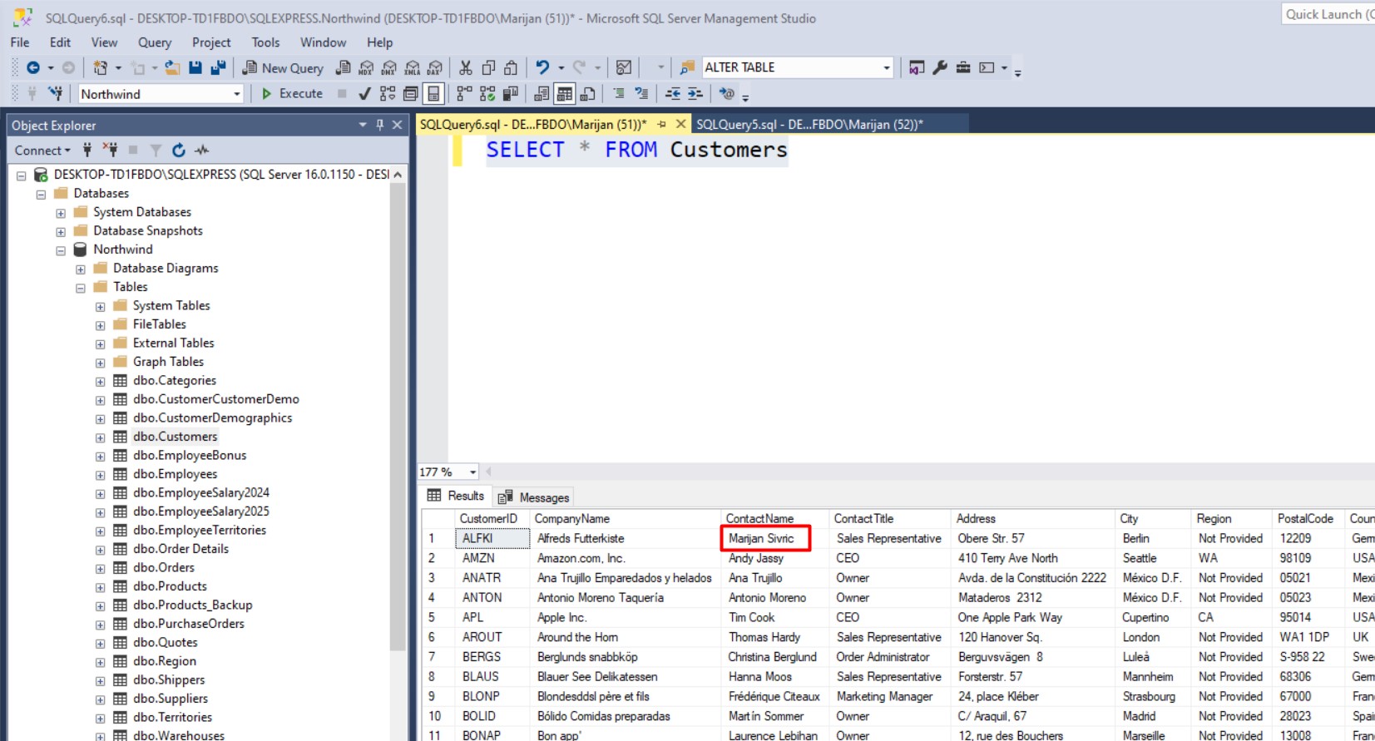Open the Query menu
Image resolution: width=1375 pixels, height=741 pixels.
(x=154, y=42)
